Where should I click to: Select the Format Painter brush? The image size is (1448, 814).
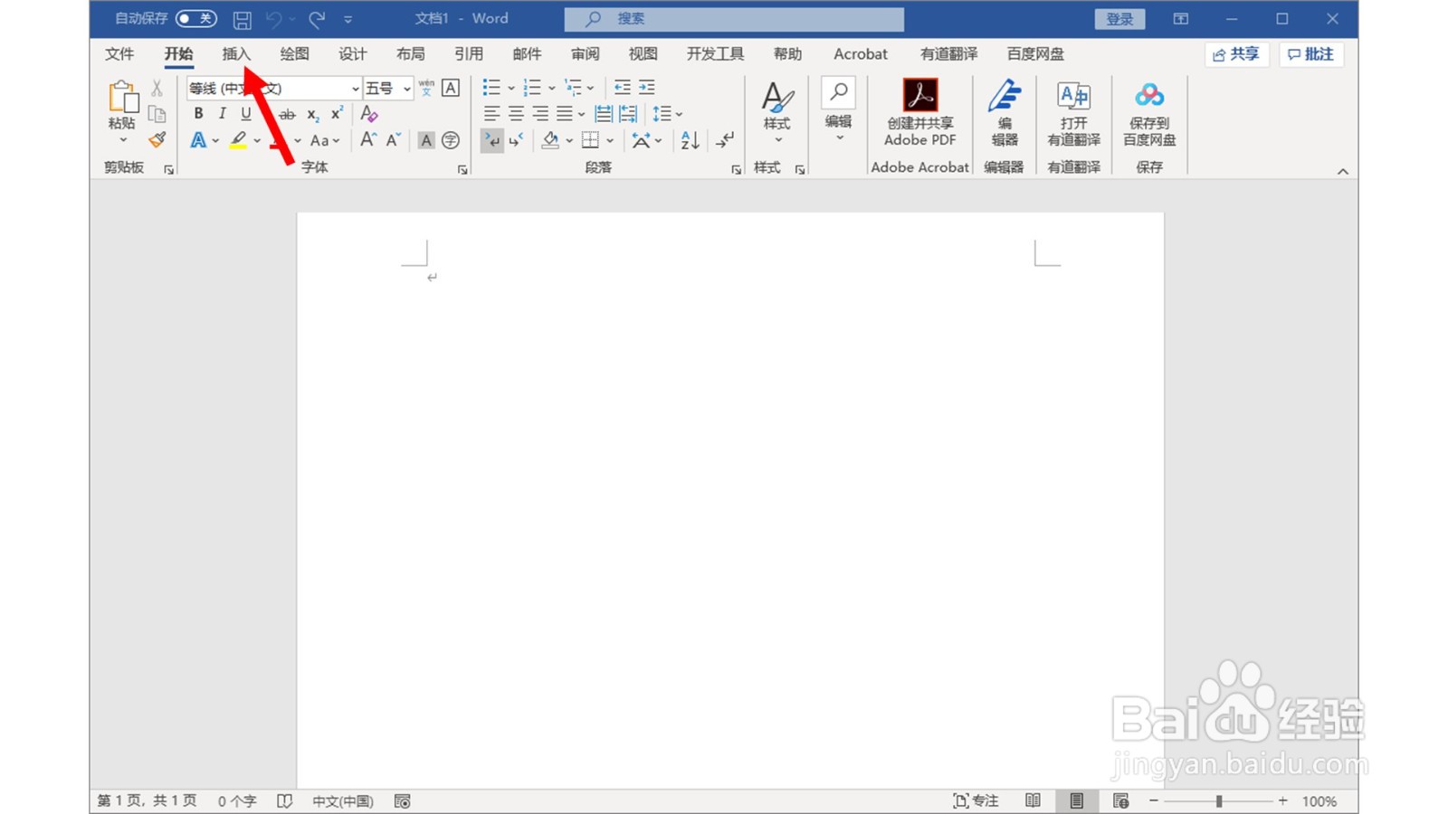(157, 139)
